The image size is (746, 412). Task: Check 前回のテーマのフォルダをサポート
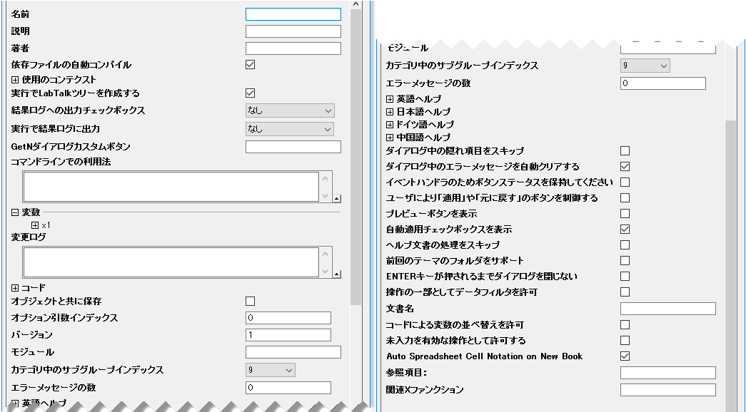click(x=625, y=260)
